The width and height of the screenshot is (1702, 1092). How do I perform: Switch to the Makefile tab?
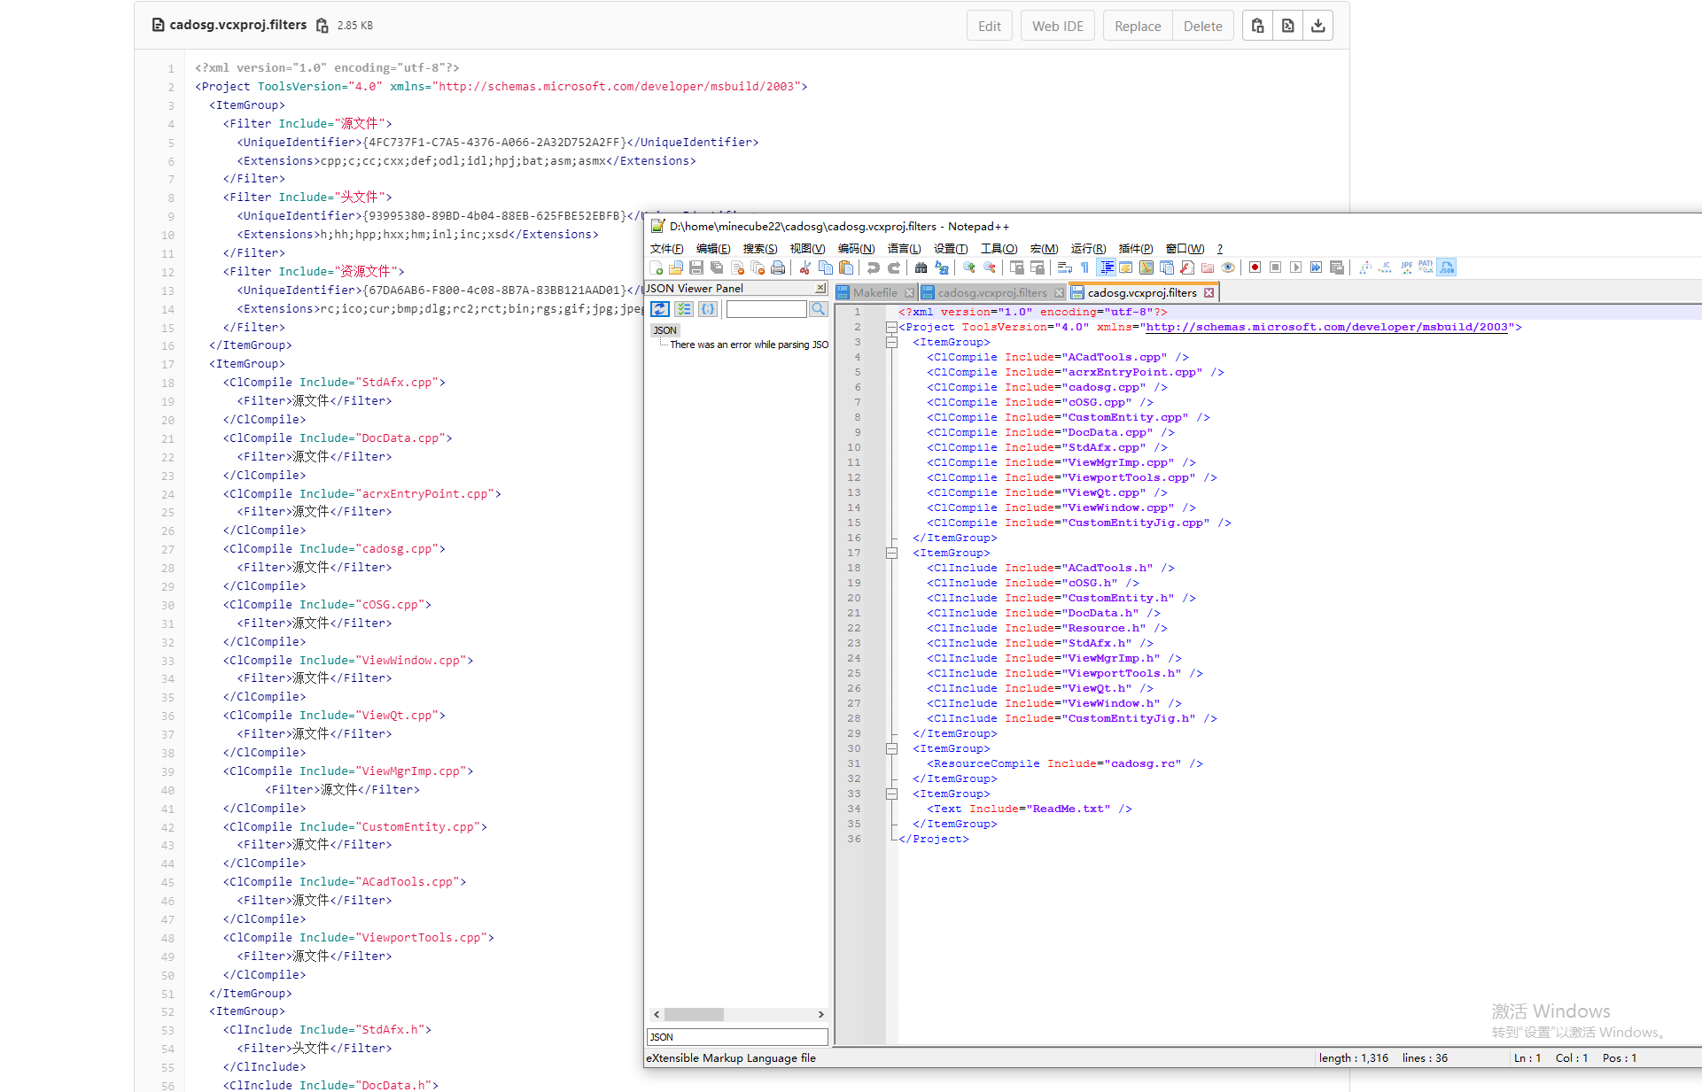click(875, 293)
